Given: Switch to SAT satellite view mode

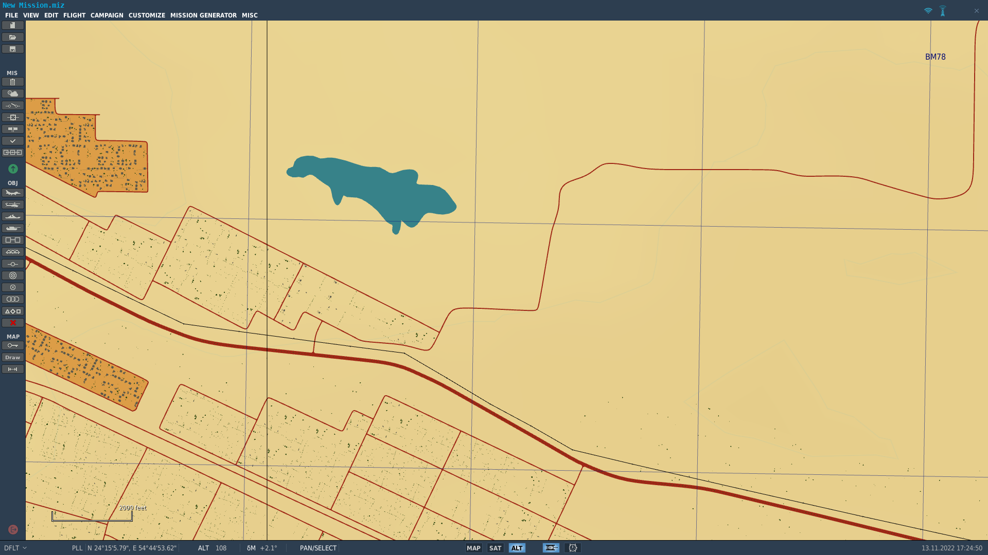Looking at the screenshot, I should tap(495, 548).
